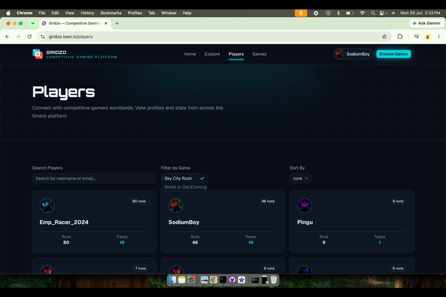Open the SodiumBoy account button

tap(353, 54)
